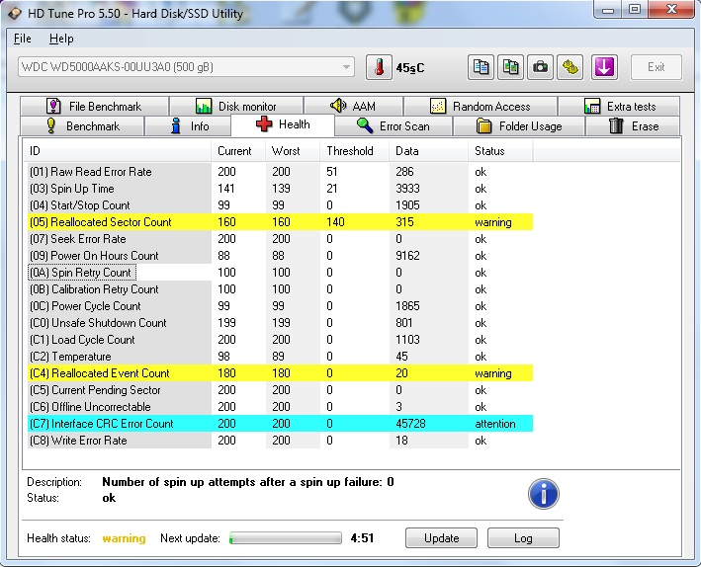This screenshot has height=567, width=701.
Task: Click the Data column header
Action: click(x=429, y=151)
